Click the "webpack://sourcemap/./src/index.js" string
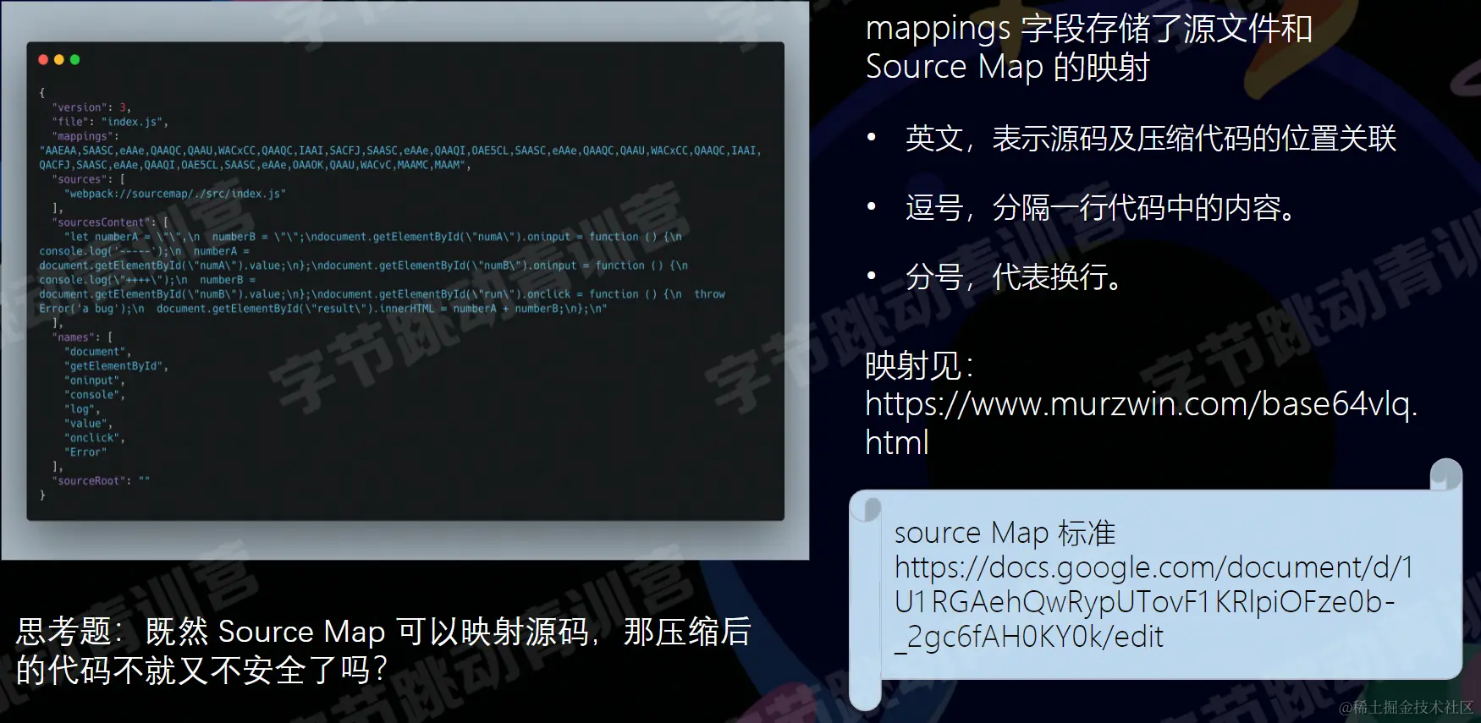The image size is (1481, 723). pyautogui.click(x=175, y=194)
